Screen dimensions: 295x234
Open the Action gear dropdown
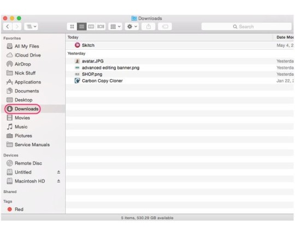132,27
